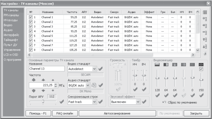This screenshot has height=119, width=212.
Task: Expand the Синхронизация строк Fast track dropdown
Action: pos(94,102)
